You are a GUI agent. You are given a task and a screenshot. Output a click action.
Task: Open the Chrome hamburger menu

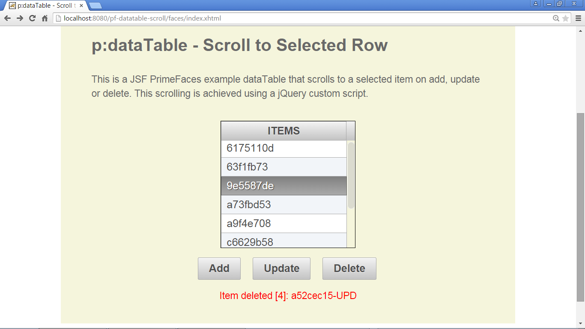578,18
